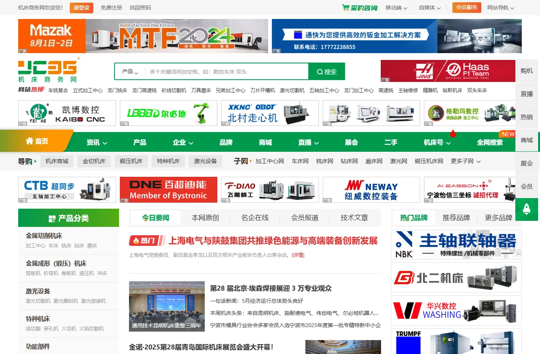Open the 北二机床 brand banner

pos(456,277)
